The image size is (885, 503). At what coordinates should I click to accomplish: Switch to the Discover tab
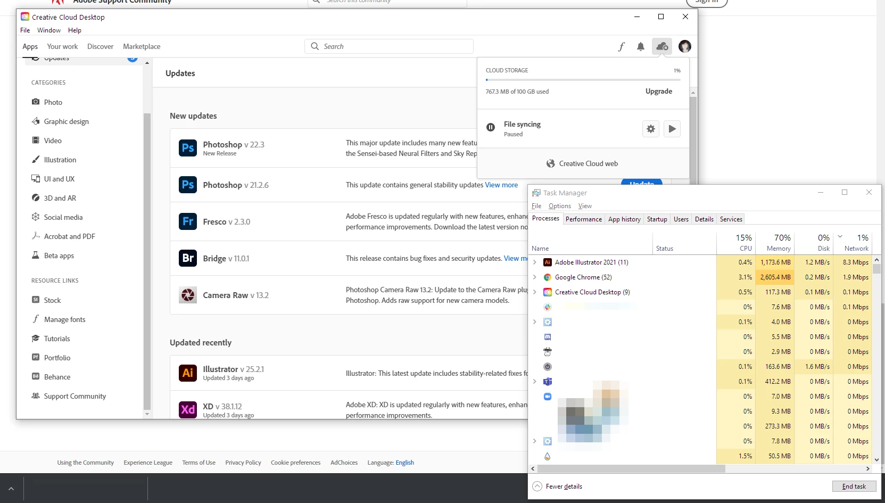100,46
